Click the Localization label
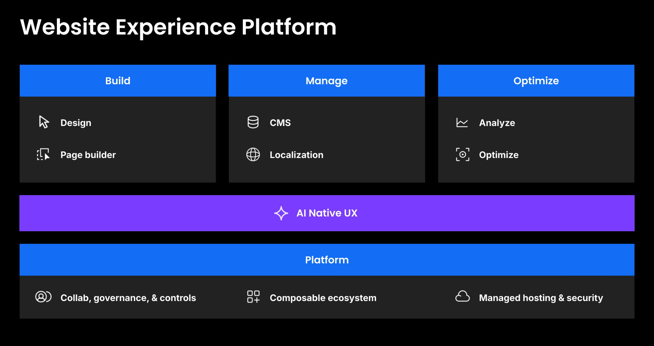Image resolution: width=654 pixels, height=346 pixels. (x=296, y=155)
